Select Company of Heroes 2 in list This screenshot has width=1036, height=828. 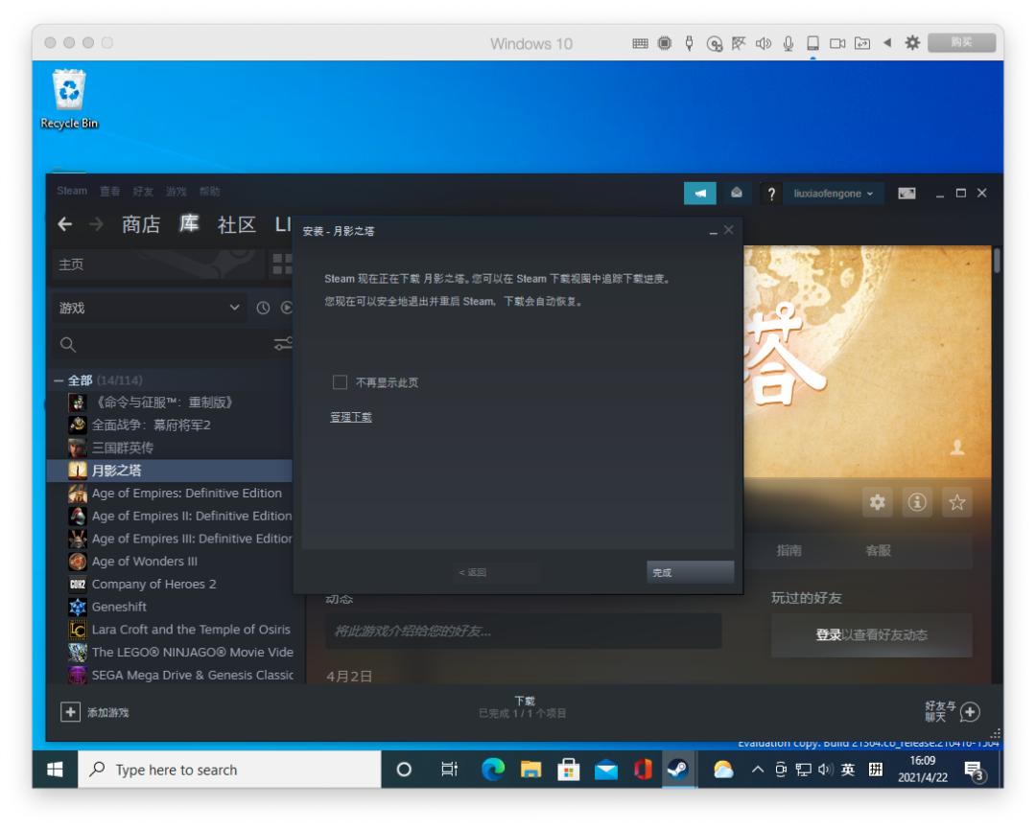point(170,584)
